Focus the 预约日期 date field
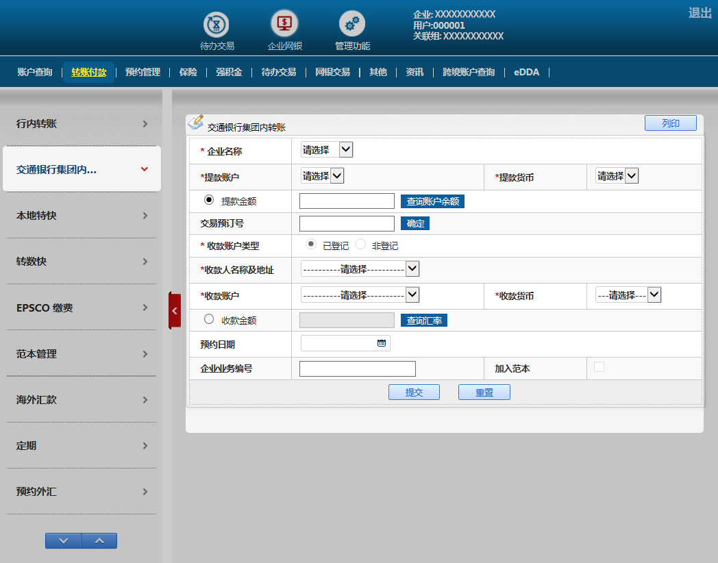 coord(345,343)
